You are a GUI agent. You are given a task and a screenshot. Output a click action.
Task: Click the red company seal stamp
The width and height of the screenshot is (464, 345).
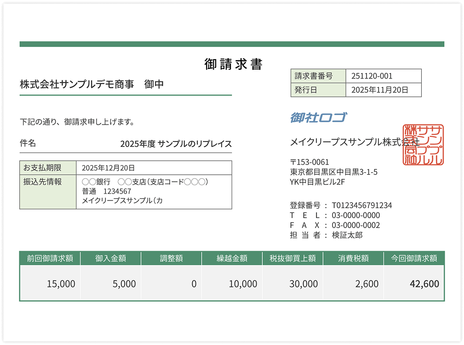pyautogui.click(x=424, y=145)
